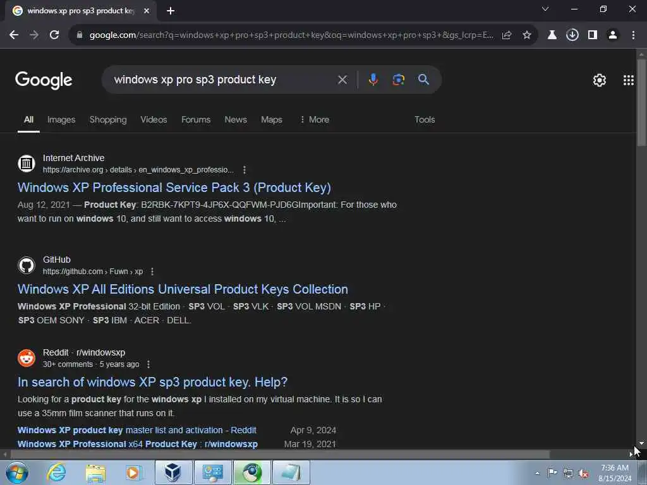Open network status tray icon

click(x=568, y=473)
